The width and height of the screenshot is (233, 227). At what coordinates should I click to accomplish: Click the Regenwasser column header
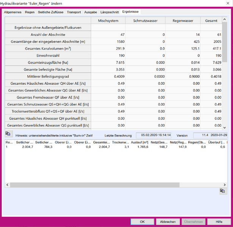[183, 20]
